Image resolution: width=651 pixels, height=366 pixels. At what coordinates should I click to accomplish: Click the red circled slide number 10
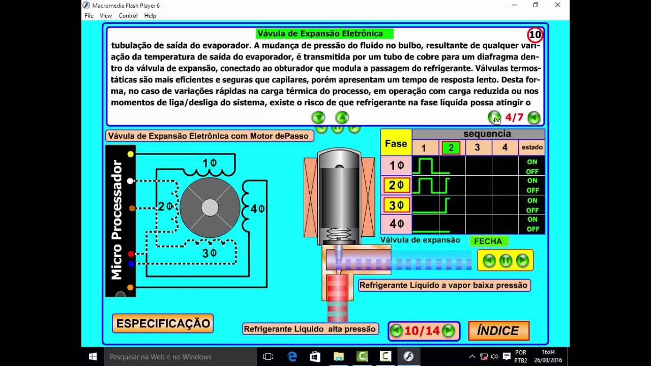point(535,35)
